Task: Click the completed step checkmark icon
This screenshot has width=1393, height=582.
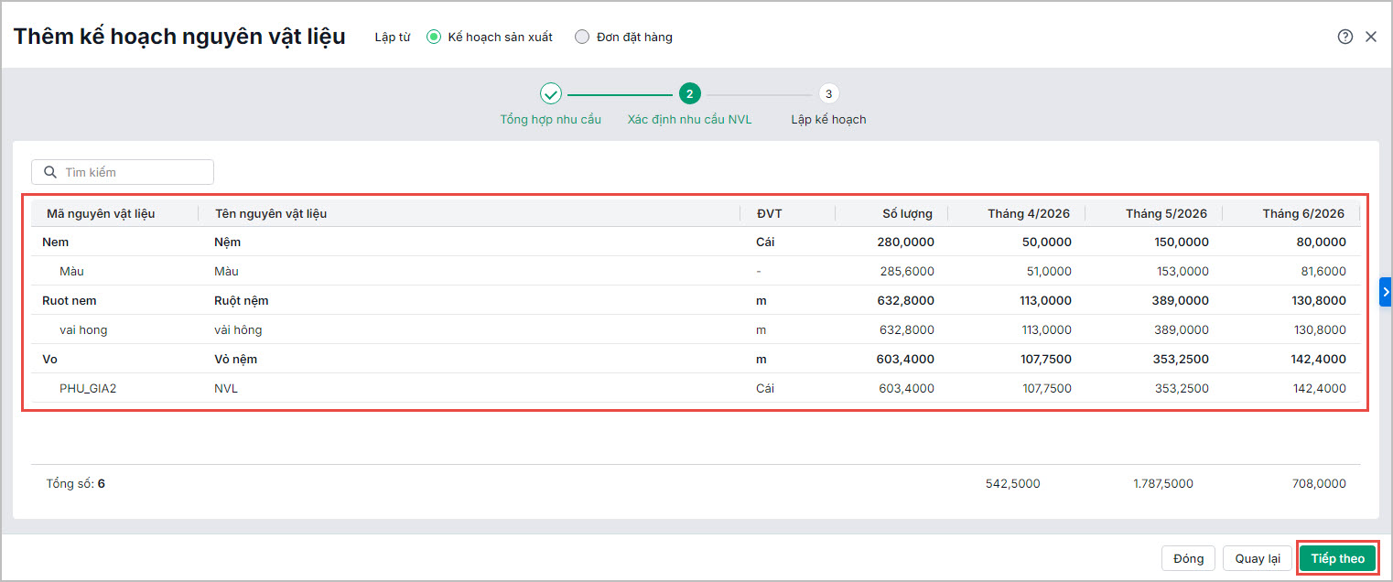Action: pyautogui.click(x=550, y=93)
